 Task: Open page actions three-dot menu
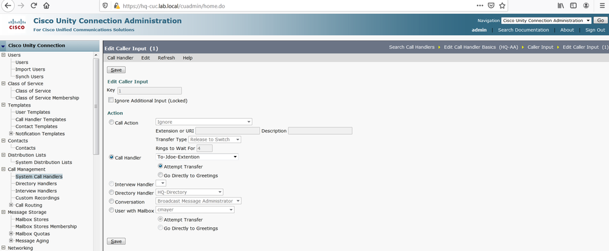pyautogui.click(x=480, y=6)
